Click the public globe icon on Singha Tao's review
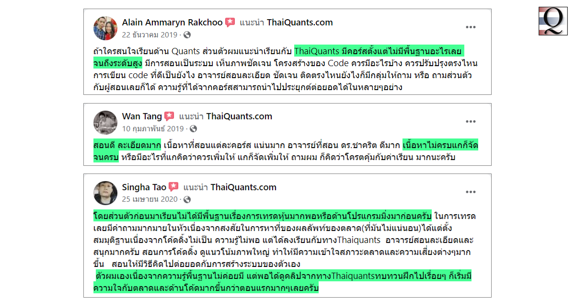Image resolution: width=575 pixels, height=301 pixels. 187,199
